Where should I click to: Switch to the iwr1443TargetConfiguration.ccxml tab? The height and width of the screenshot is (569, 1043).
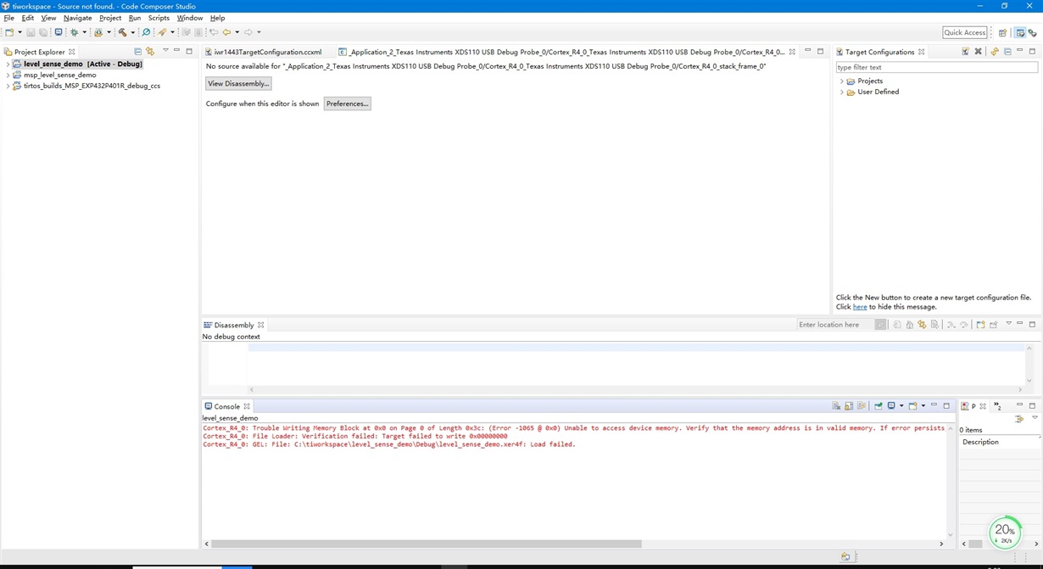pos(267,52)
